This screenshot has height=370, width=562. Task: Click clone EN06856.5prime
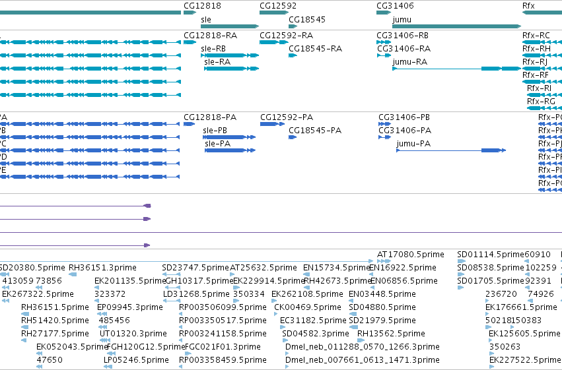(404, 281)
